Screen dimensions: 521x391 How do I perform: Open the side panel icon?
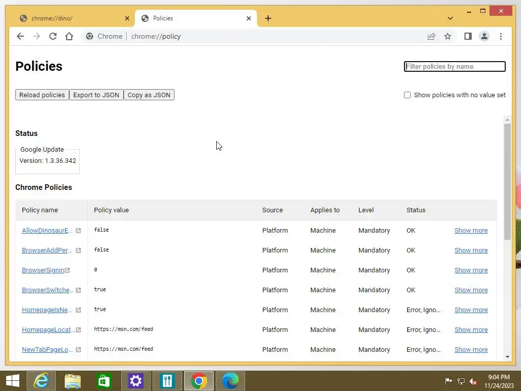pos(468,36)
